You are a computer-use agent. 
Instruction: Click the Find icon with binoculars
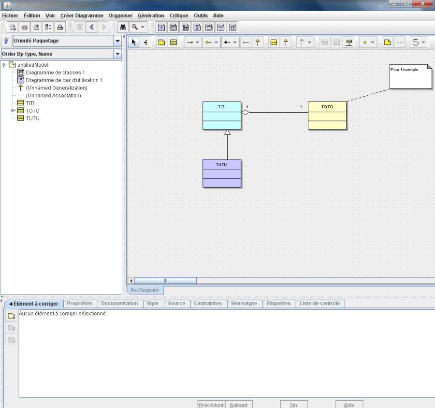[122, 27]
